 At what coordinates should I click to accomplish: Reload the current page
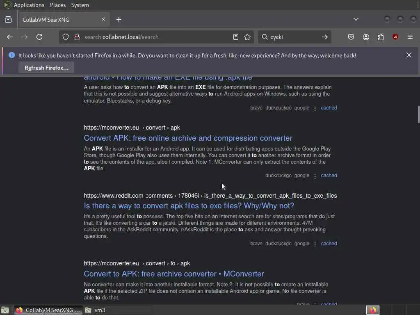(x=39, y=37)
